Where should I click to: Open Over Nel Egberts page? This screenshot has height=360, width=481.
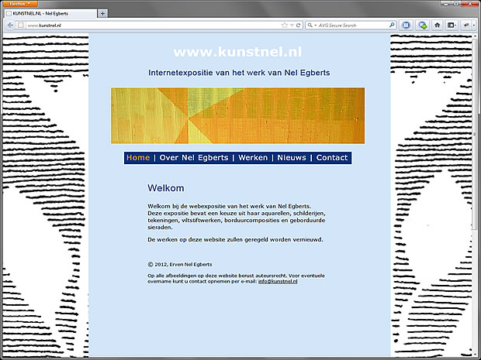pyautogui.click(x=194, y=158)
